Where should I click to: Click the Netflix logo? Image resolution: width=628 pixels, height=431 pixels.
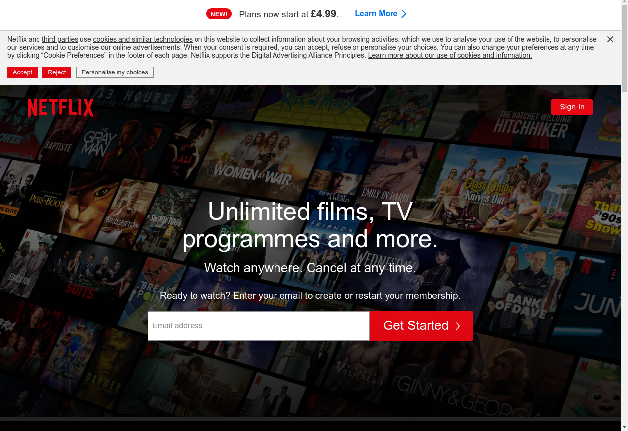click(x=60, y=108)
